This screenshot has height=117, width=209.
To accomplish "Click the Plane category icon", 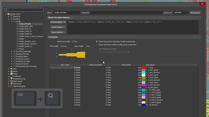I will pos(12,74).
